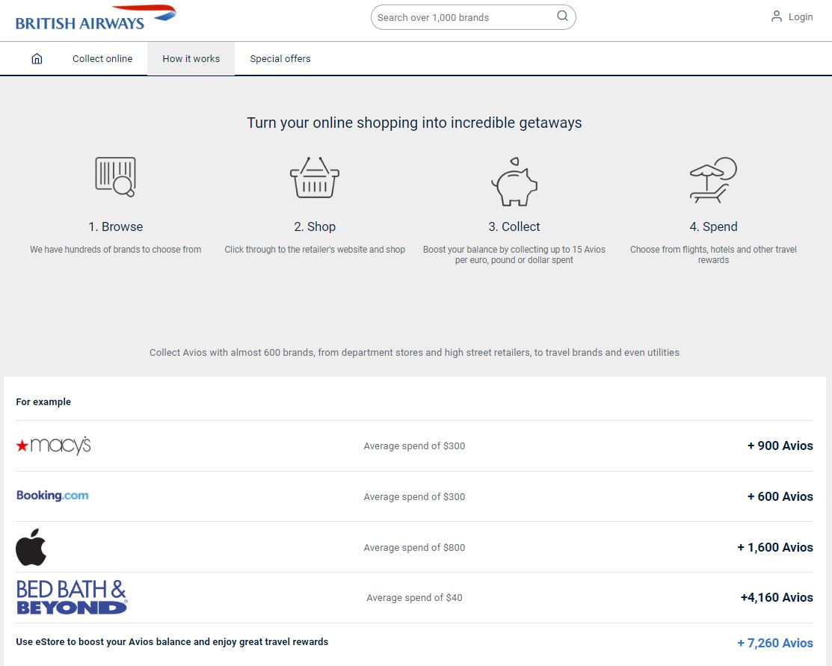Click the 'For example' label
This screenshot has height=666, width=832.
43,401
